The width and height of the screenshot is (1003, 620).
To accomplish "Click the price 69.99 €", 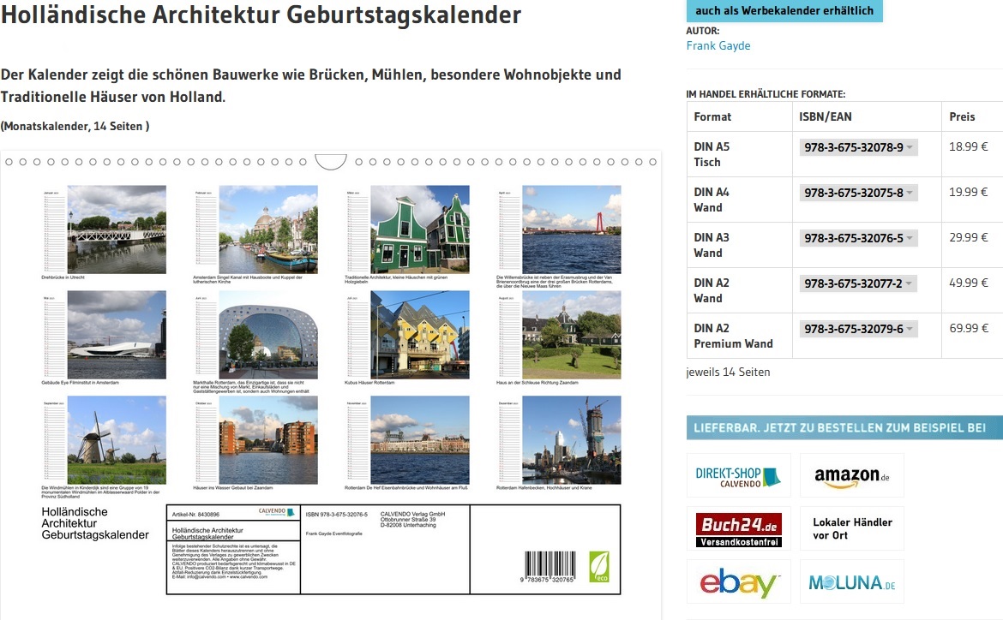I will 969,329.
